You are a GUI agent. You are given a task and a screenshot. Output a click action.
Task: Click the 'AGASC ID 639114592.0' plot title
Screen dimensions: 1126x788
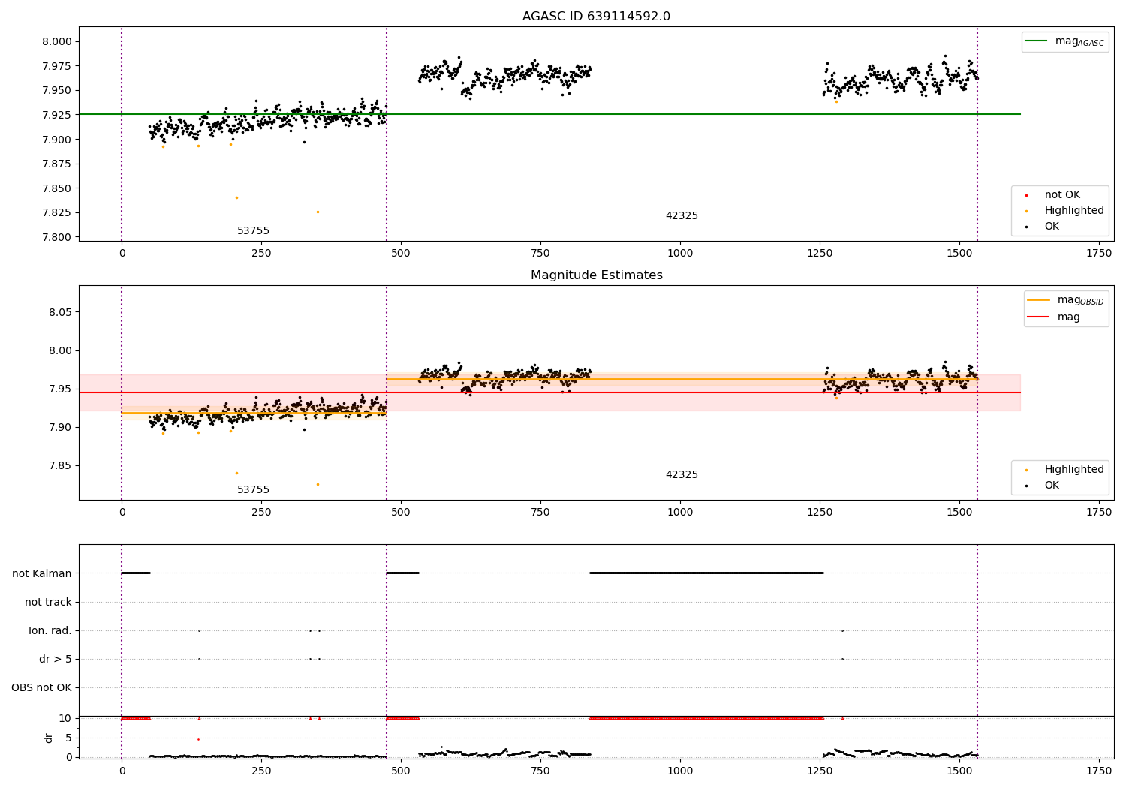596,17
